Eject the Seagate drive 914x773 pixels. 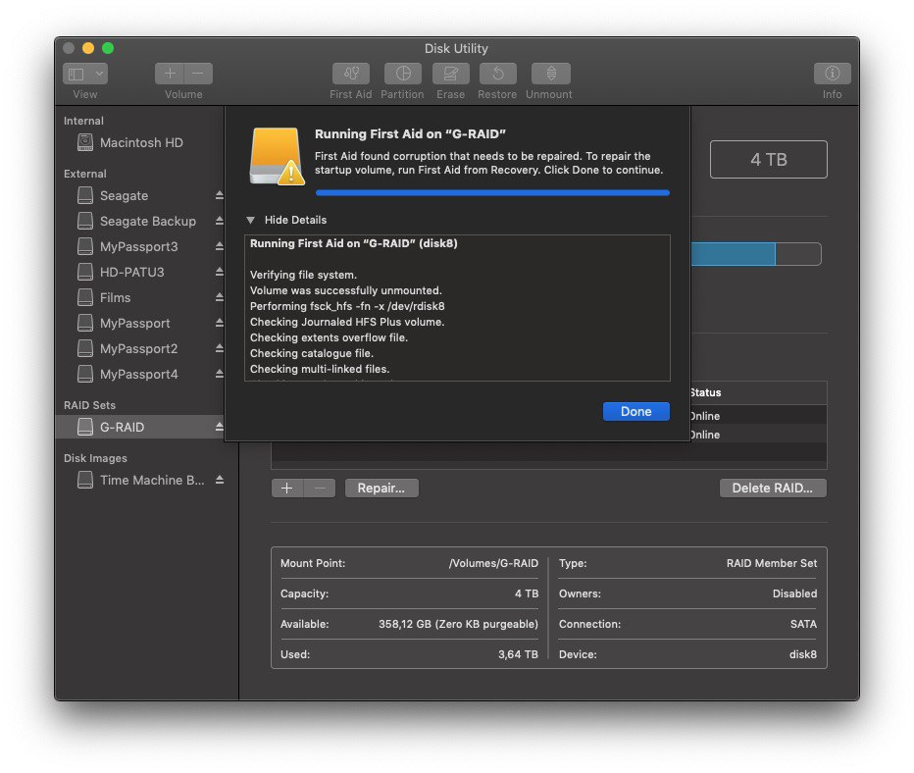pos(219,195)
